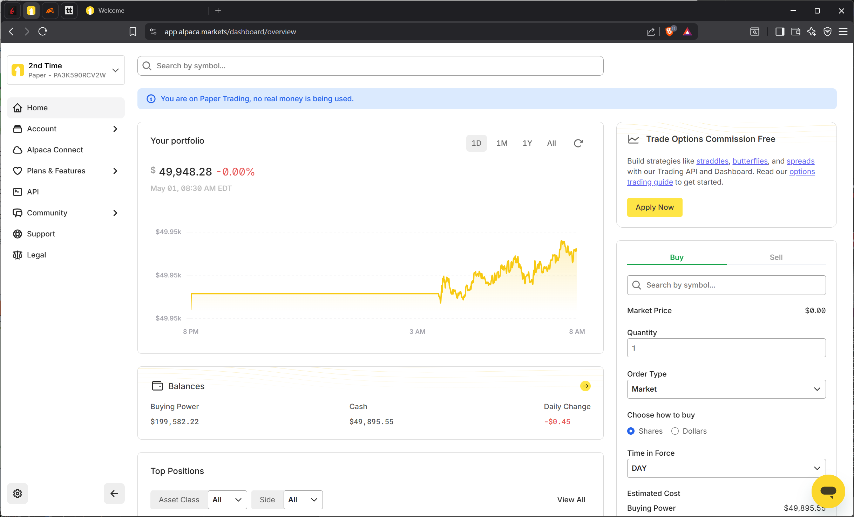Open the butterflies link
The height and width of the screenshot is (517, 854).
(x=750, y=161)
